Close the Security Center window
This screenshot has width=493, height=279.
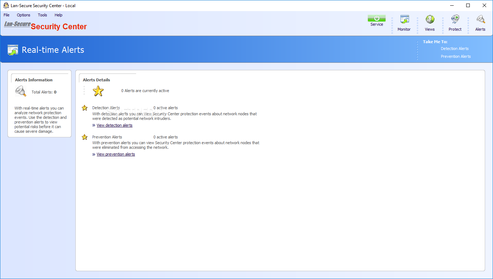point(484,5)
